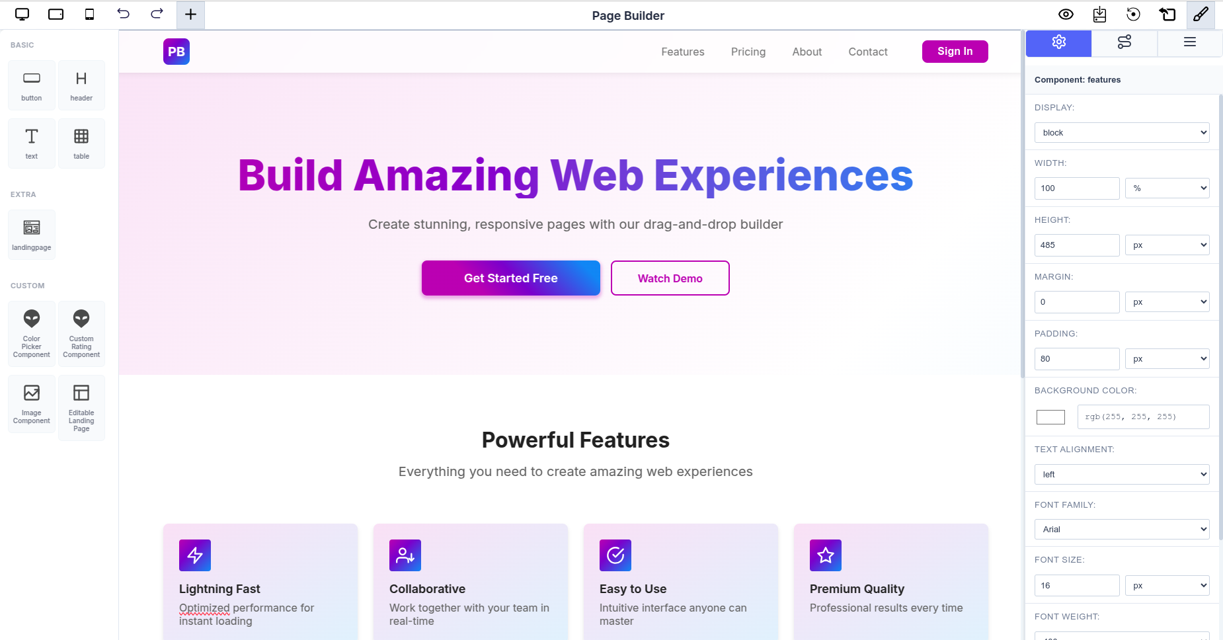
Task: Click the background color swatch
Action: click(1050, 417)
